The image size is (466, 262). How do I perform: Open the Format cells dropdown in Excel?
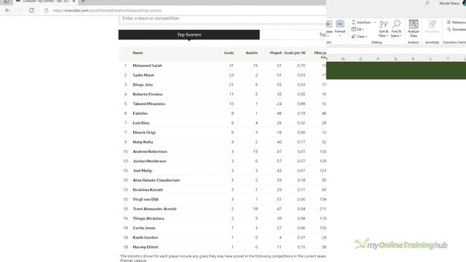click(x=340, y=28)
